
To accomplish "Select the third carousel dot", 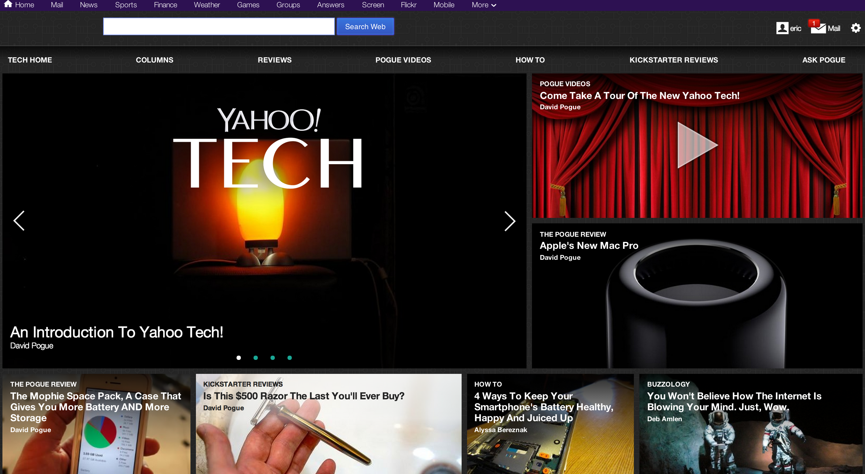I will 273,357.
